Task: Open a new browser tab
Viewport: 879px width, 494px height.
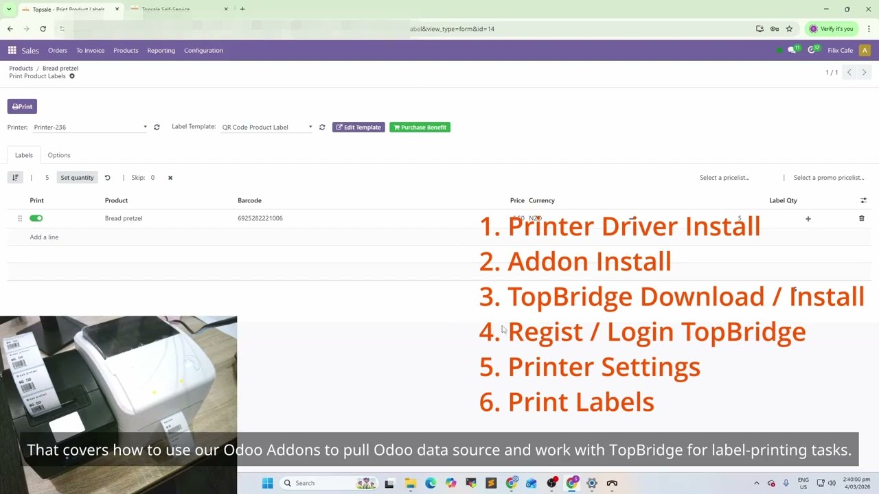Action: pyautogui.click(x=242, y=9)
